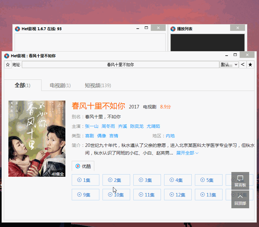Play episode 4集

pyautogui.click(x=178, y=180)
